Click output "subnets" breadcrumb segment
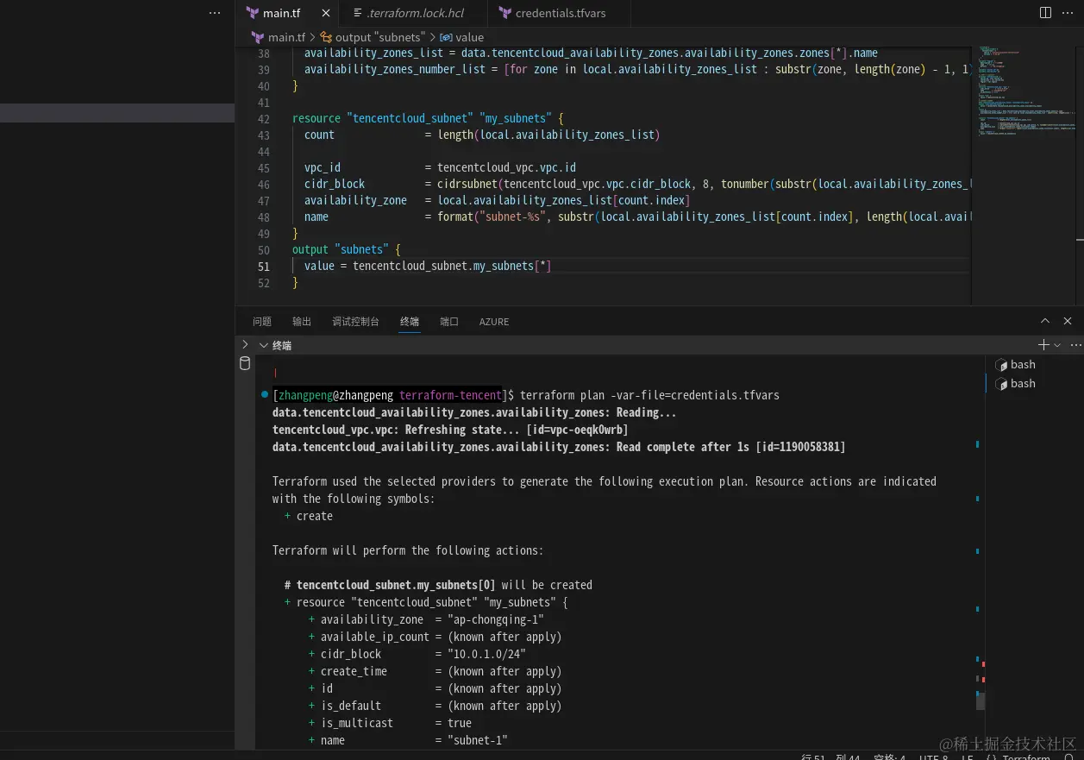The height and width of the screenshot is (760, 1084). tap(379, 37)
